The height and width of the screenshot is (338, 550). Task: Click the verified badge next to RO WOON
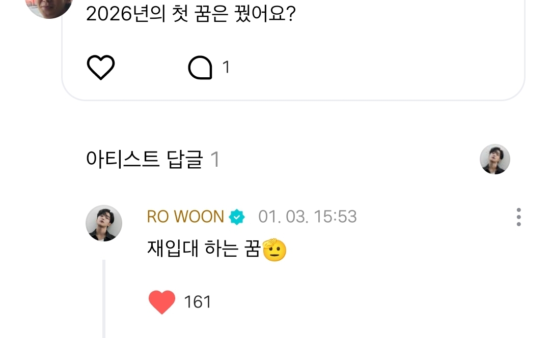click(237, 217)
